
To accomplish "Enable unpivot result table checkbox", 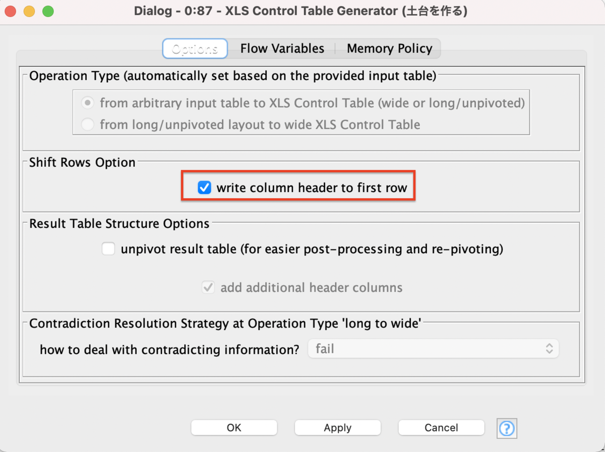I will tap(108, 249).
